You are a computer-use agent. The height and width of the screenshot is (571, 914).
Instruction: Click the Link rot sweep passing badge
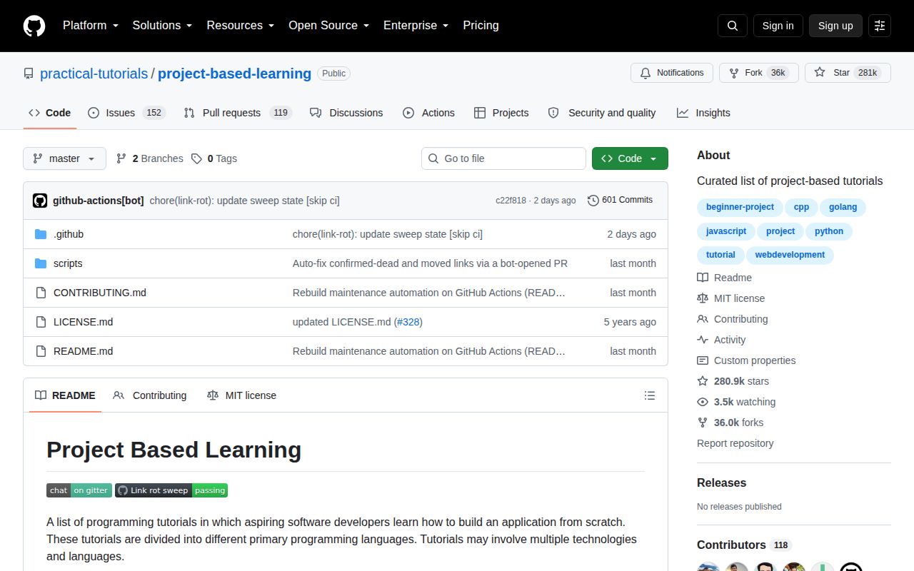171,490
